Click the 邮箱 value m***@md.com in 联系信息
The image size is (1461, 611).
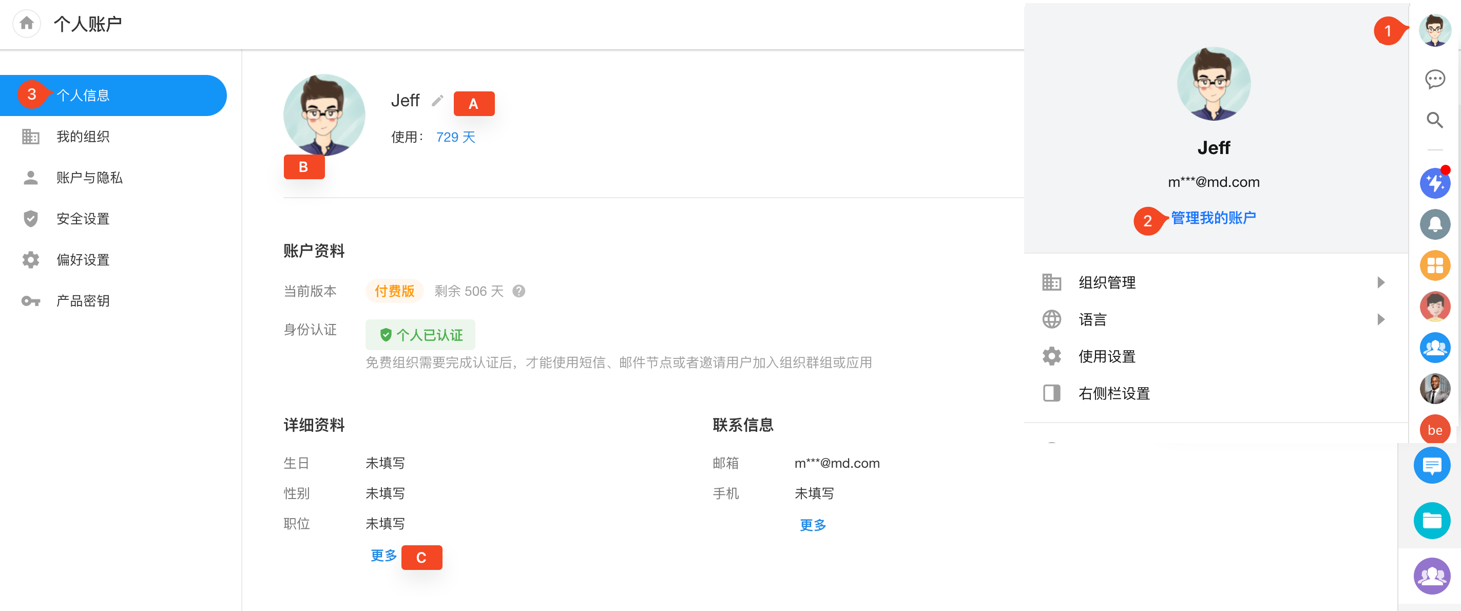[837, 463]
